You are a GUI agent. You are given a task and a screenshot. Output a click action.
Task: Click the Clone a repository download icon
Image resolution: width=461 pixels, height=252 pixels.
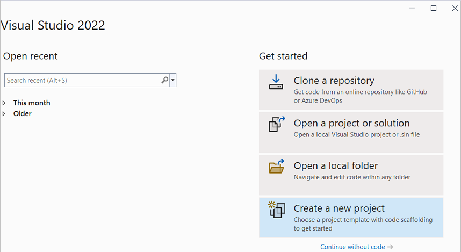276,82
